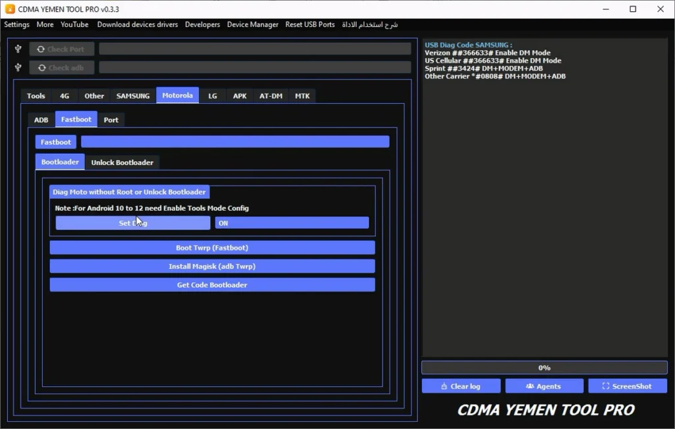Click the capture frame icon on ScreenShot

click(x=606, y=386)
